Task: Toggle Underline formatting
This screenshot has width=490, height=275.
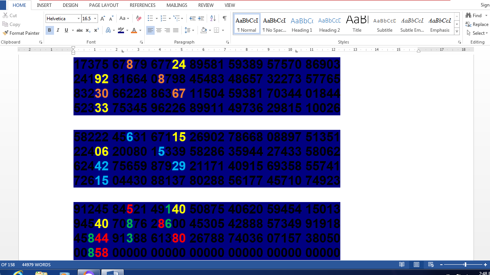Action: [66, 30]
